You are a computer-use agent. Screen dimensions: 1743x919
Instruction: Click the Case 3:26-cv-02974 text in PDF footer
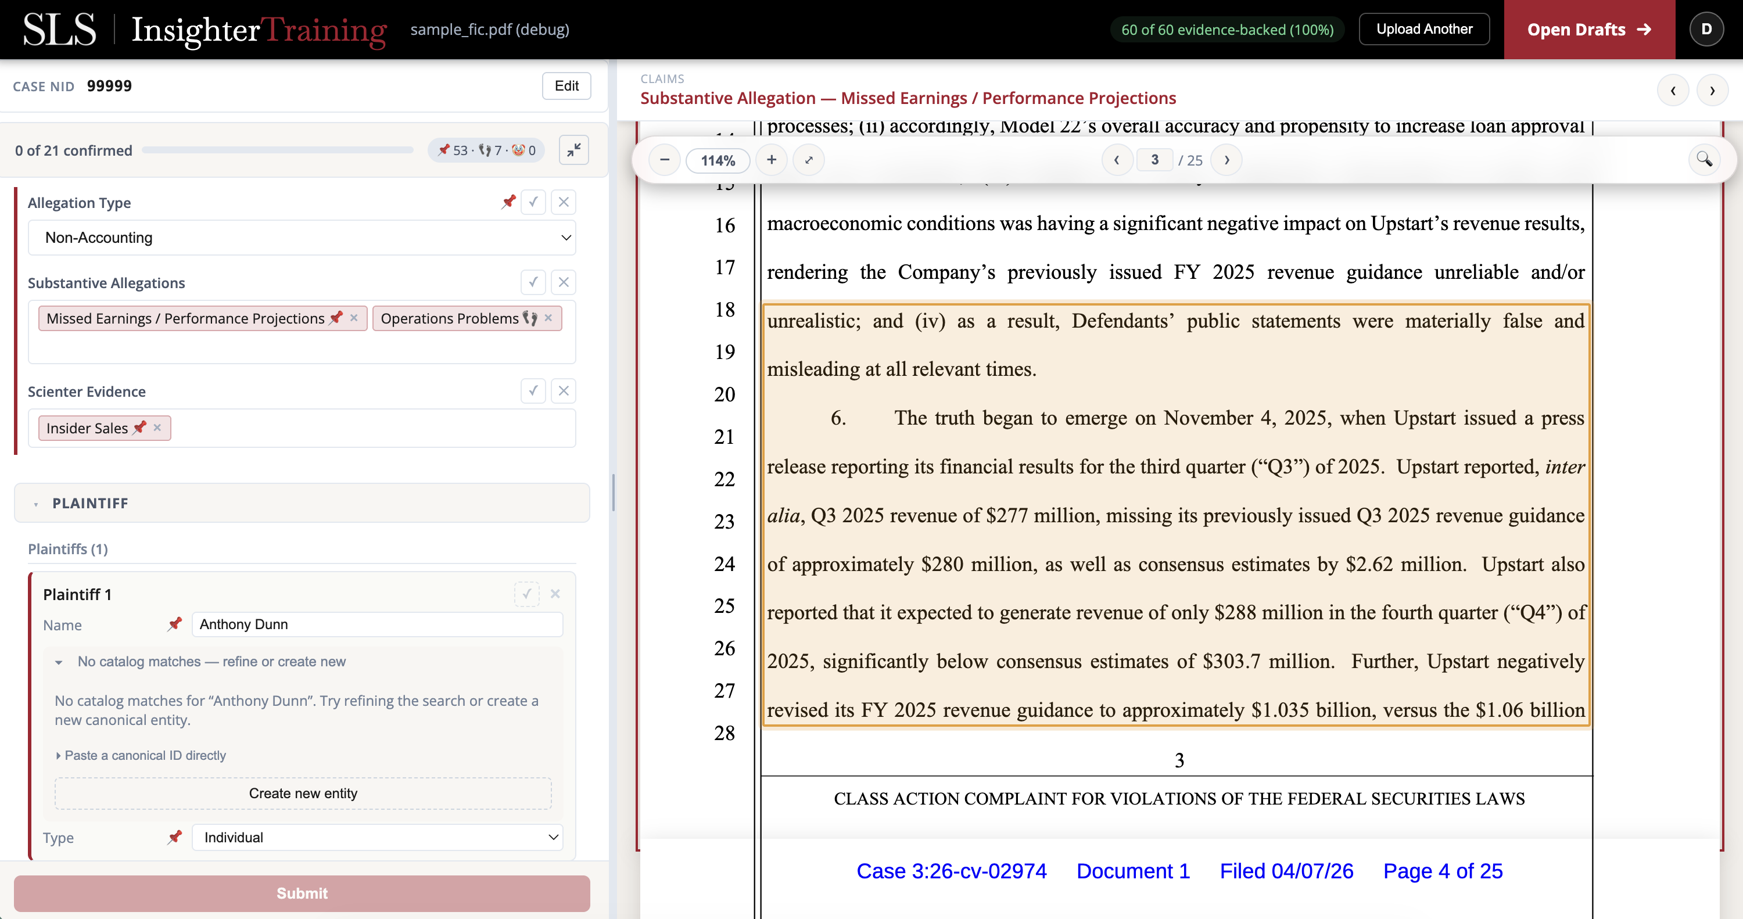[951, 871]
